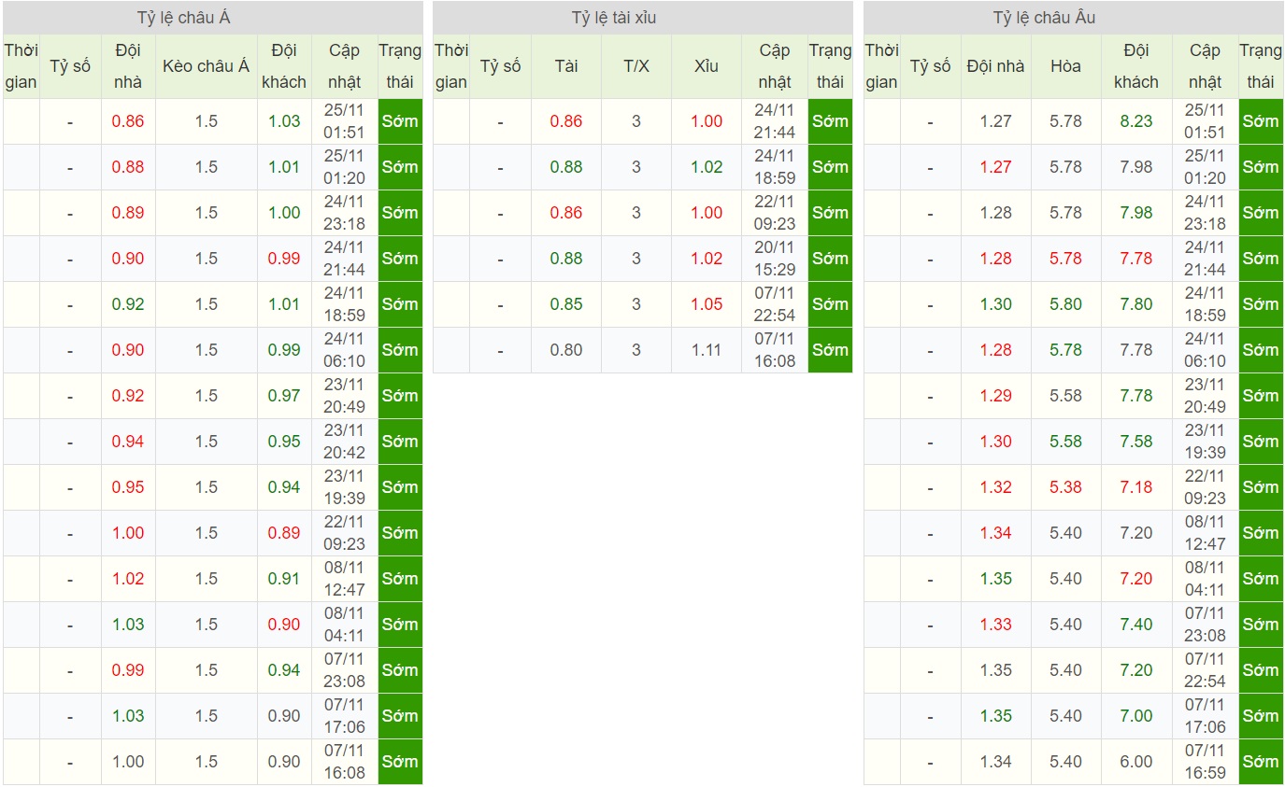Click 'Sớm' status in European 23/11 19:39 row

pyautogui.click(x=1261, y=442)
